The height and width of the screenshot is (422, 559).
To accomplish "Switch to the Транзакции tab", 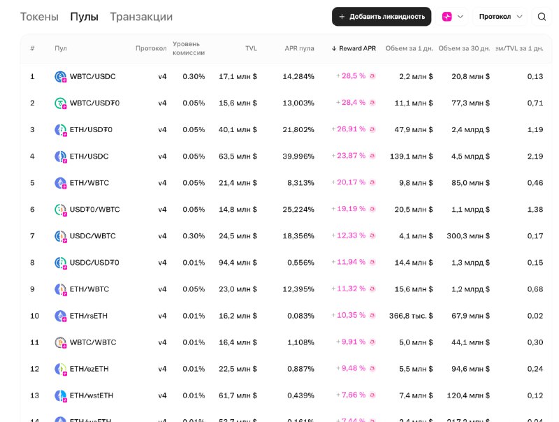I will pyautogui.click(x=141, y=15).
